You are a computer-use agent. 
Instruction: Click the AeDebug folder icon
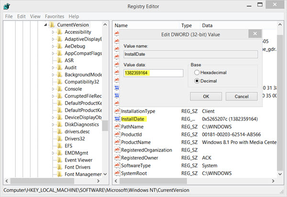pos(59,46)
